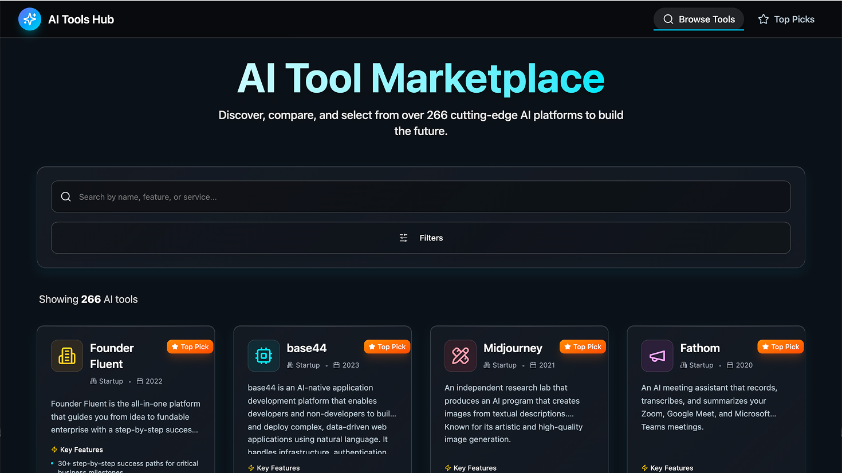The width and height of the screenshot is (842, 473).
Task: Click the AI Tools Hub sparkle logo
Action: tap(30, 19)
